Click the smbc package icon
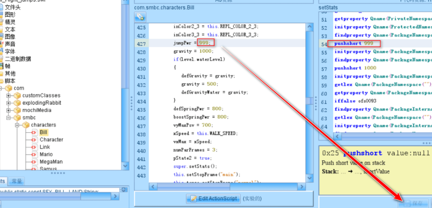 tap(17, 118)
